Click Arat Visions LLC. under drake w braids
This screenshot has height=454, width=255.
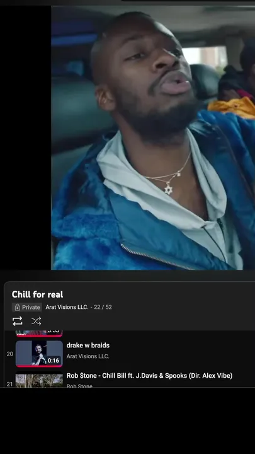click(x=88, y=356)
